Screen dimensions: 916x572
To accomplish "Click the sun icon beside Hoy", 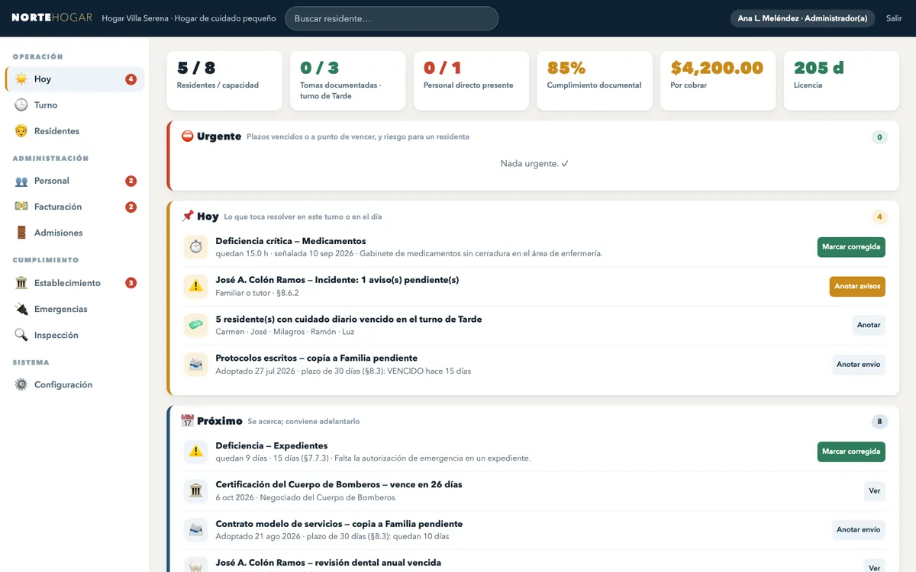I will (21, 79).
